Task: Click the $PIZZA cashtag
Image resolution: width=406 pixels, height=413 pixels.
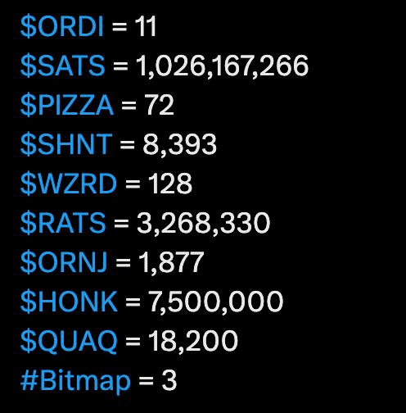Action: [x=67, y=105]
